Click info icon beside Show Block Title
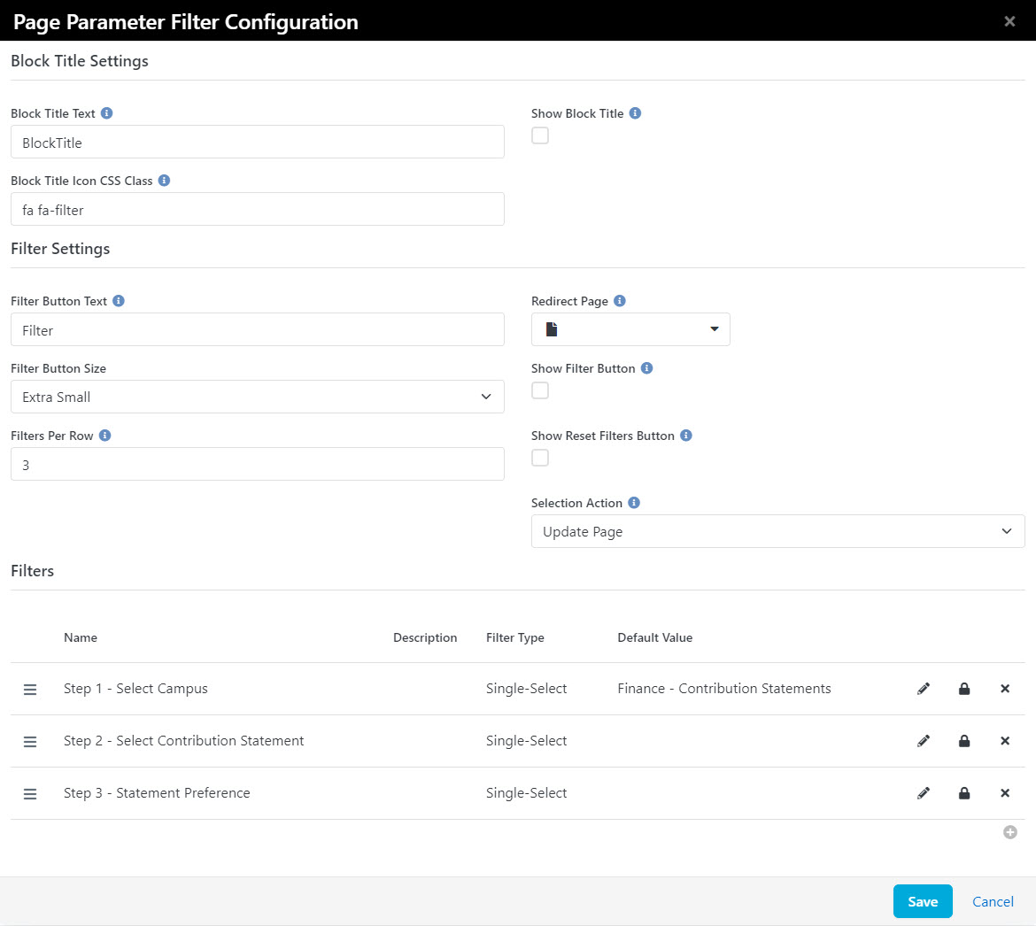Screen dimensions: 1036x926 click(x=635, y=113)
